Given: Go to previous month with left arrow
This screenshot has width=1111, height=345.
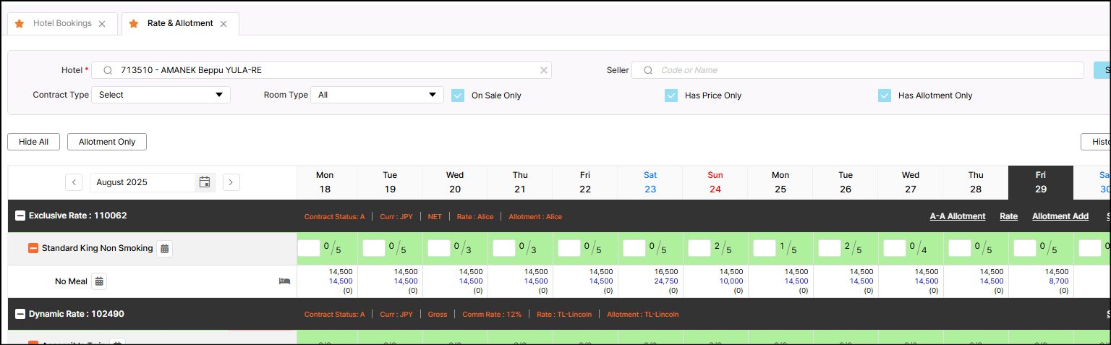Looking at the screenshot, I should point(74,182).
